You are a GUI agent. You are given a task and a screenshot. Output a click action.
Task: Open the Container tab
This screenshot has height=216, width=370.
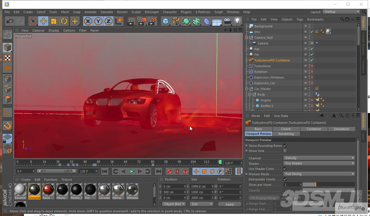[x=314, y=129]
